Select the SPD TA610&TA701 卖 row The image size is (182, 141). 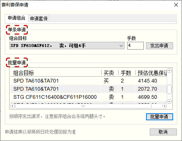tap(89, 89)
